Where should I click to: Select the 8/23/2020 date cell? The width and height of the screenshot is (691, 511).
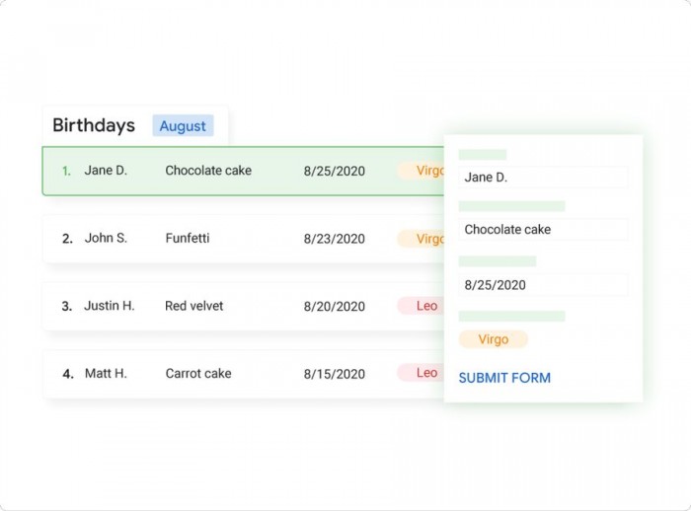click(334, 239)
